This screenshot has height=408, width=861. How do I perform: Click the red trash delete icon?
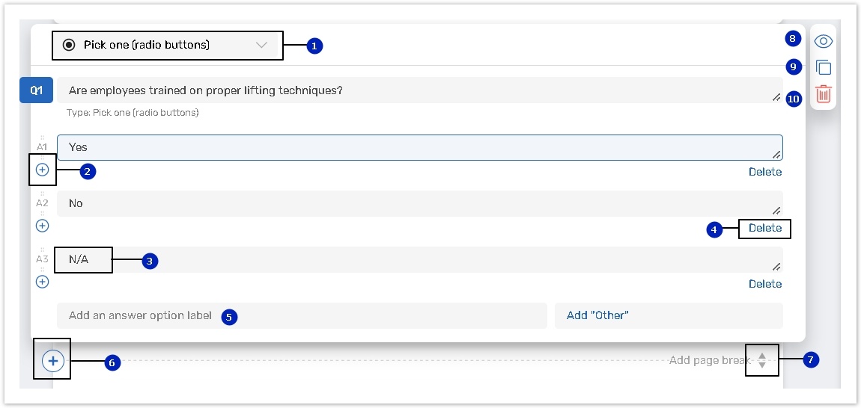[x=824, y=94]
